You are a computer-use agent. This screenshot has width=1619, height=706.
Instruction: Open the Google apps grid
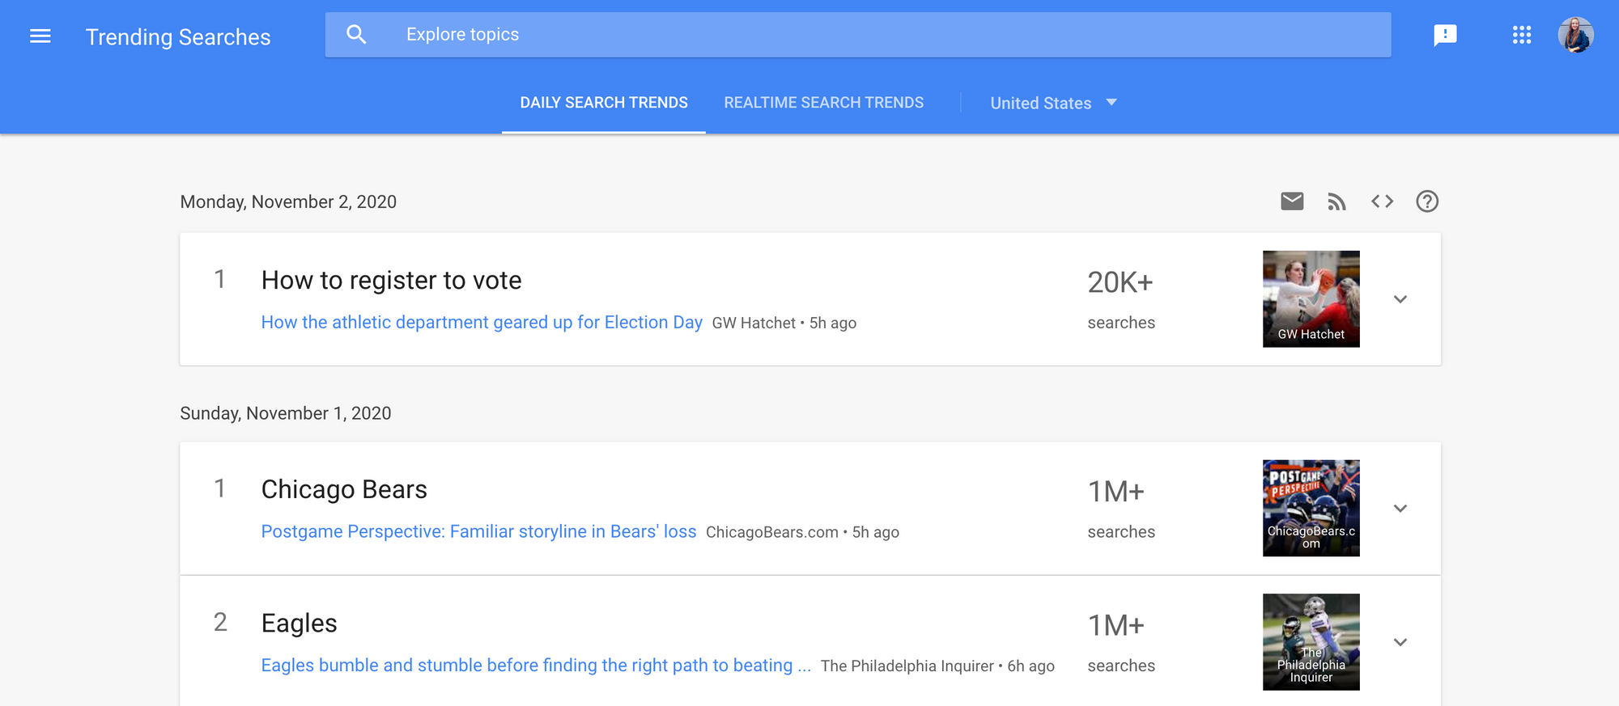coord(1522,35)
